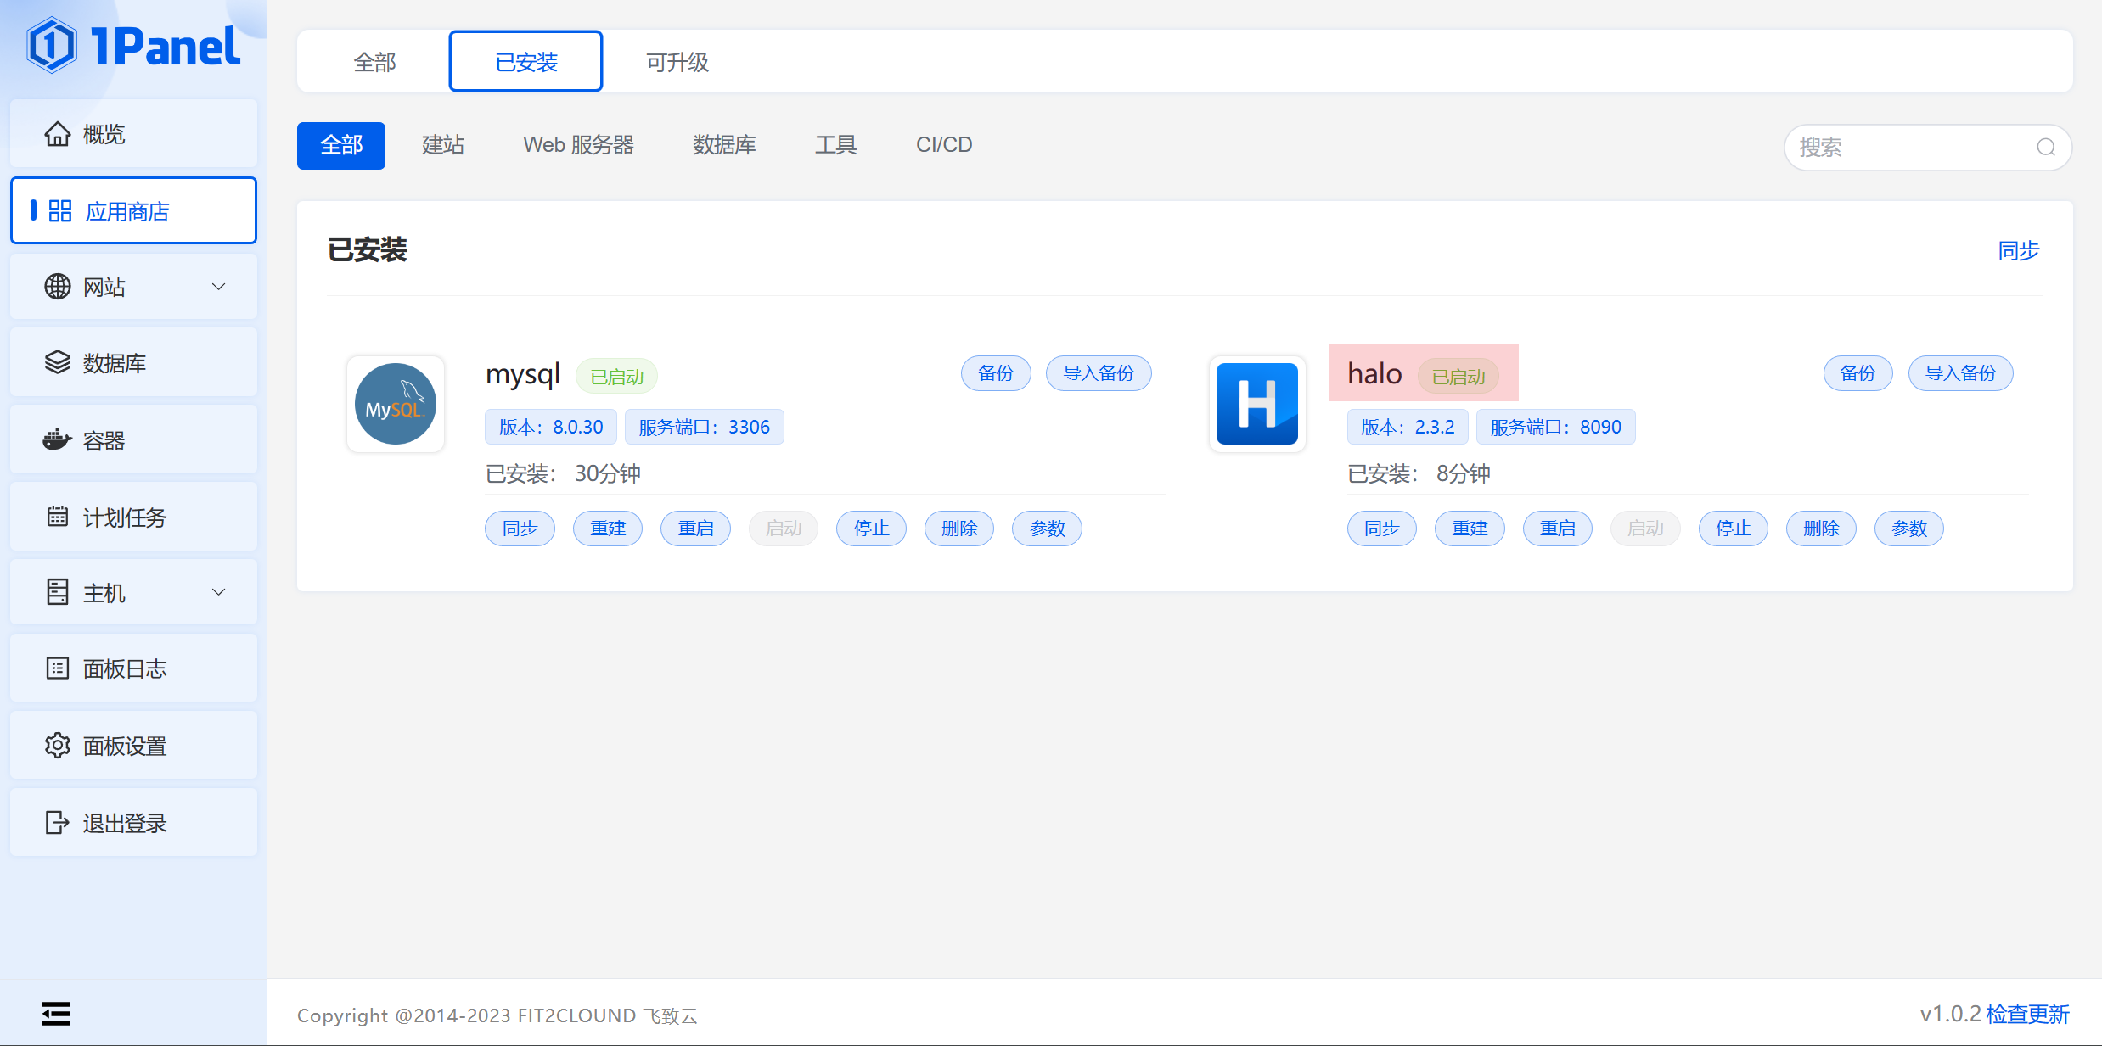Select the 已安装 tab

[x=525, y=62]
